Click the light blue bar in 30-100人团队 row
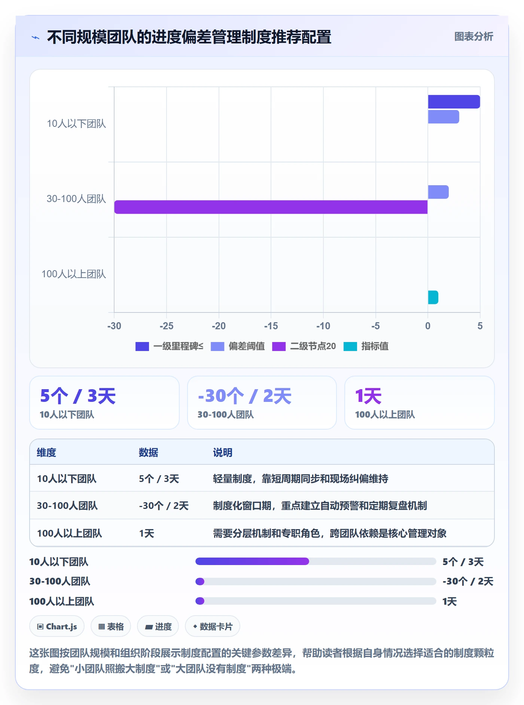 pos(438,192)
